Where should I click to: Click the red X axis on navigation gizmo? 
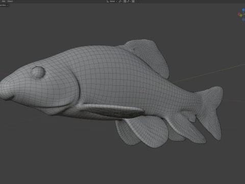(x=239, y=14)
